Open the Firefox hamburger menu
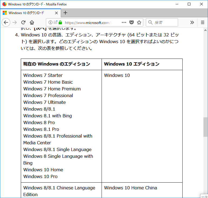Screen dimensions: 208x198 tap(202, 22)
